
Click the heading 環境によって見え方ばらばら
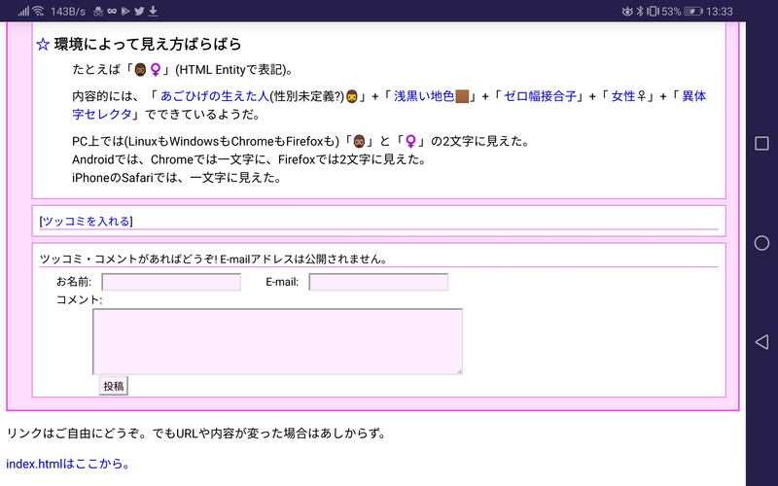point(148,44)
